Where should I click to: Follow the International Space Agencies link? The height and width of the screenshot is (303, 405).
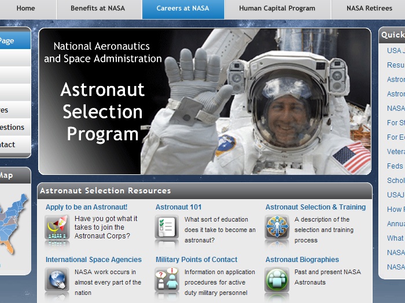click(94, 260)
